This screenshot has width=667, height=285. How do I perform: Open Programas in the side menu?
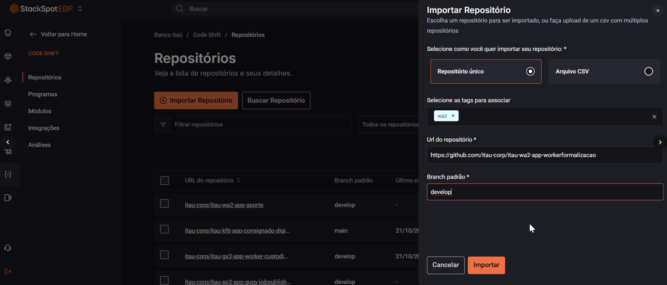[43, 94]
